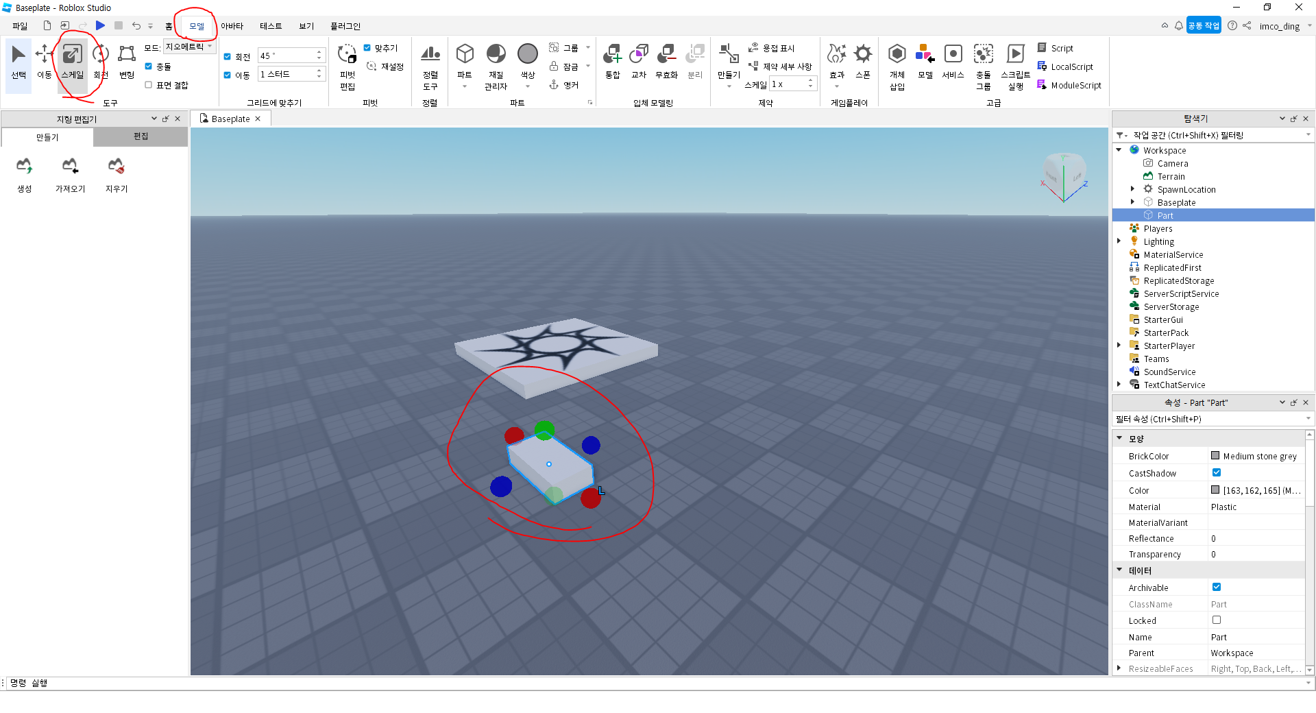Open the 플러그인 (Plugins) ribbon tab
1316x713 pixels.
345,26
